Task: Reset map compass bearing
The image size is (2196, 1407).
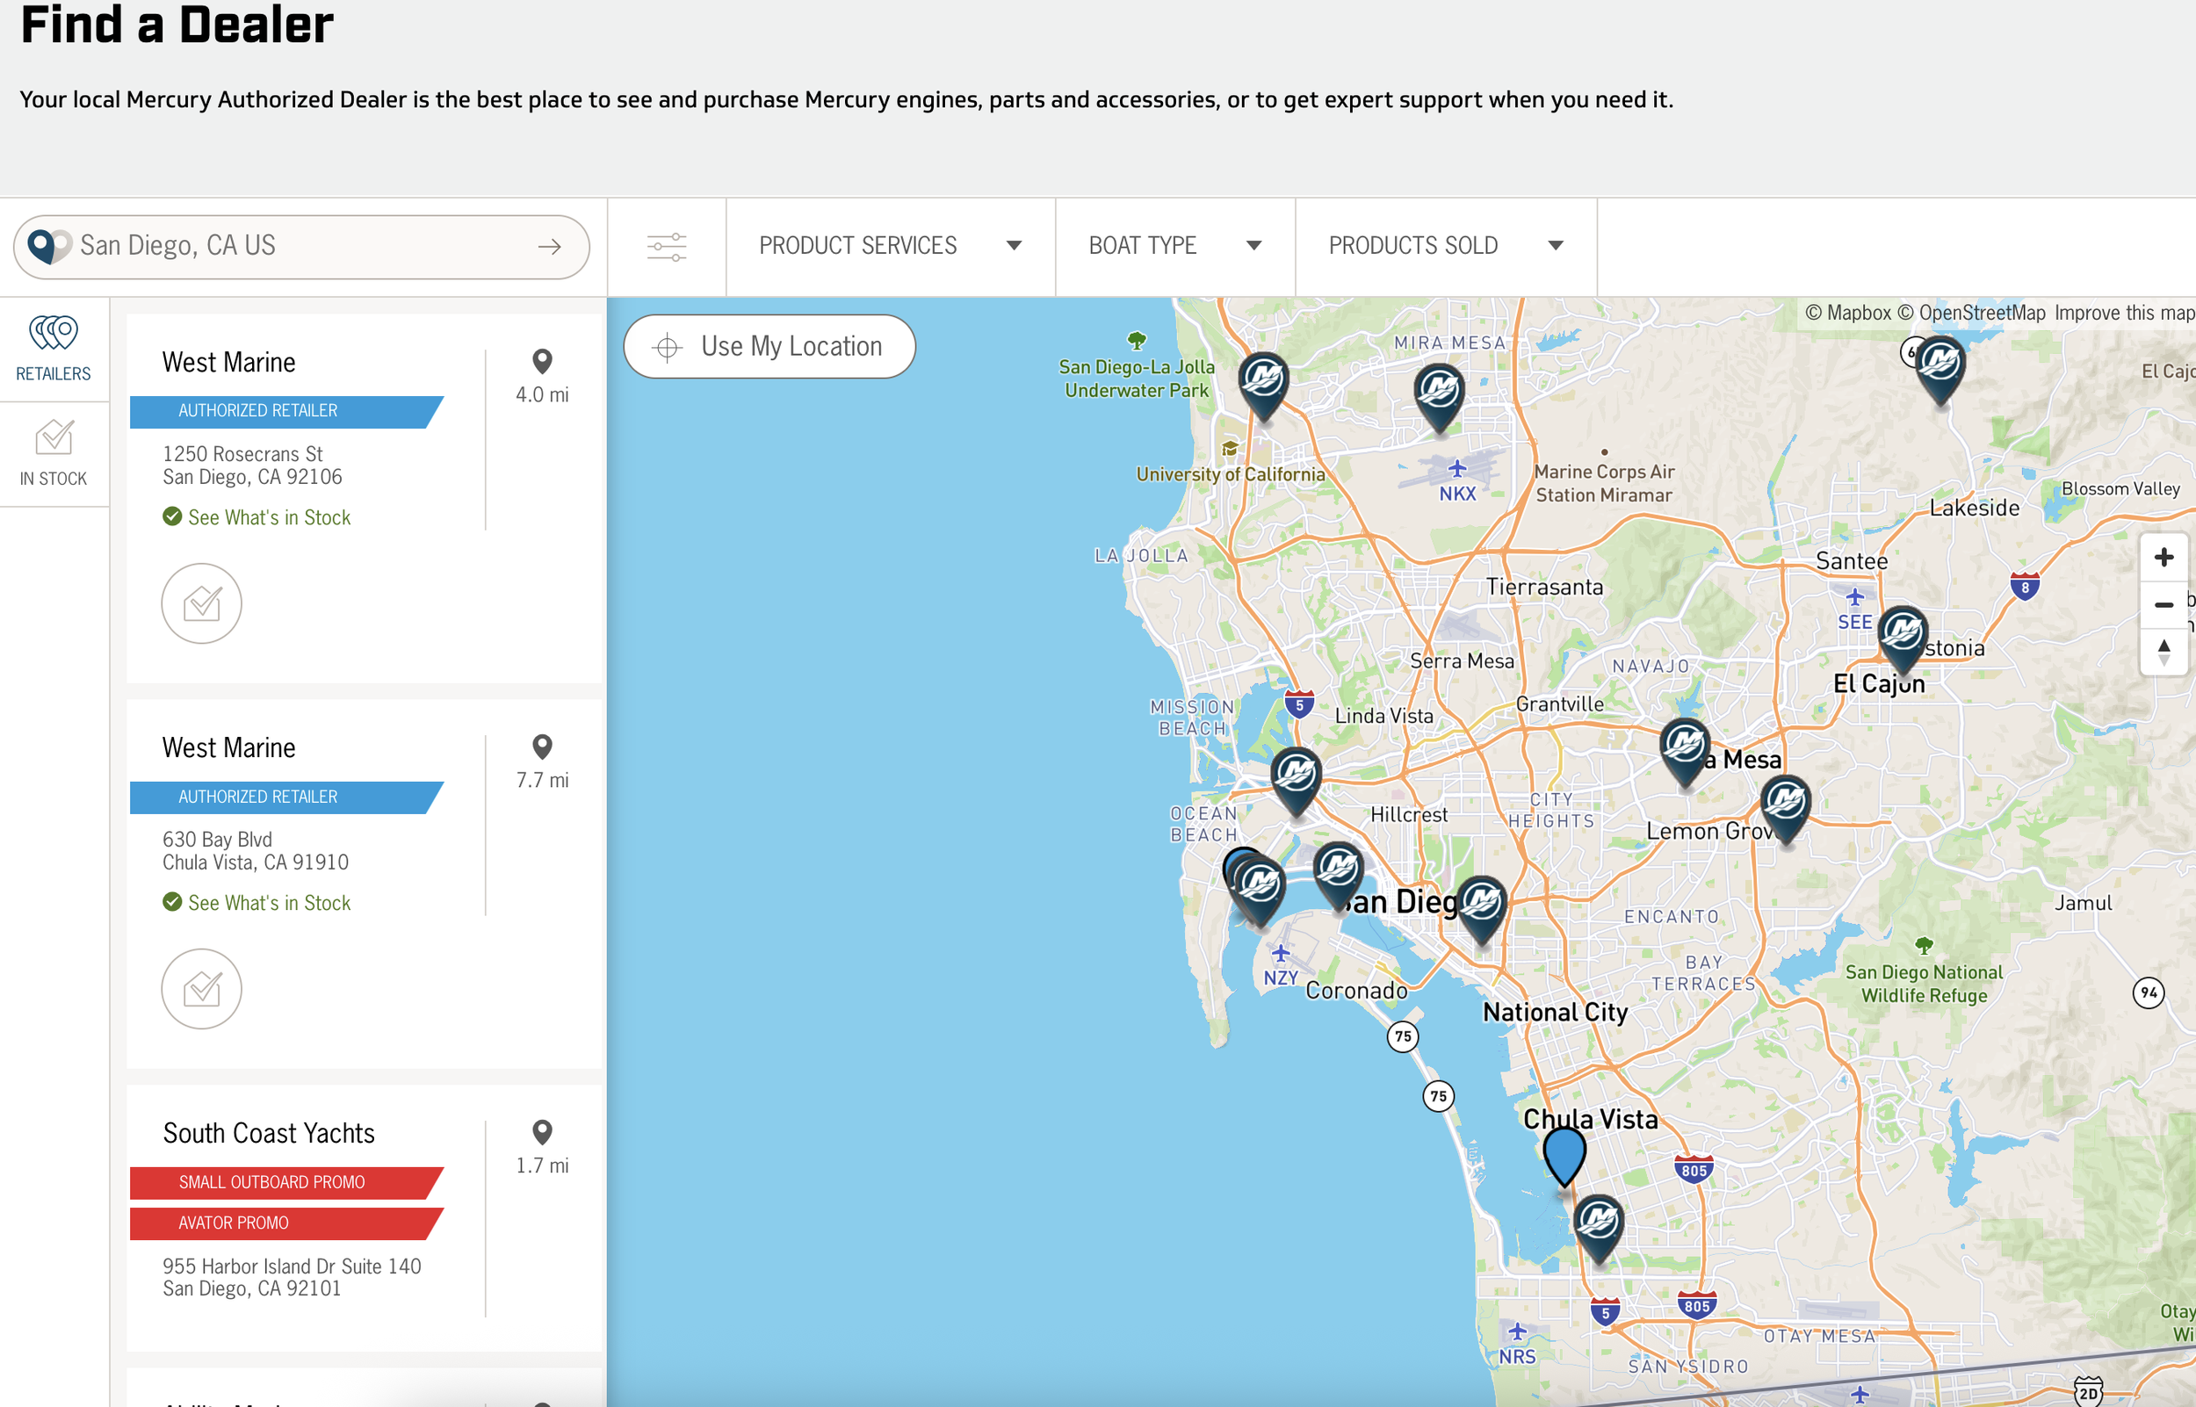Action: click(x=2163, y=652)
